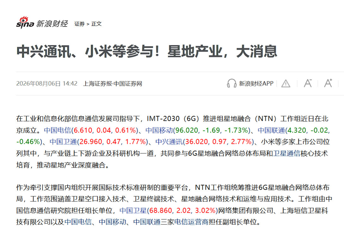Decrease font size with A- icon

308,83
